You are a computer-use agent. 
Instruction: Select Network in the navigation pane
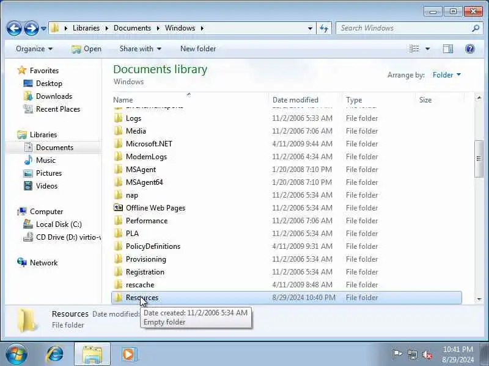[x=43, y=263]
